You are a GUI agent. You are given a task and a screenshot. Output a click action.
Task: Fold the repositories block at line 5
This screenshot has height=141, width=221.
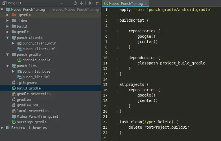point(118,31)
